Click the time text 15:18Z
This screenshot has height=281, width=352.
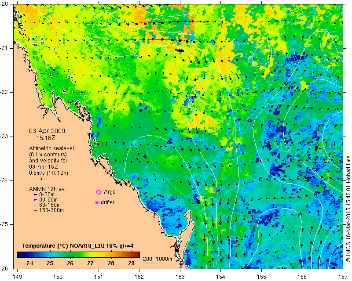point(46,138)
